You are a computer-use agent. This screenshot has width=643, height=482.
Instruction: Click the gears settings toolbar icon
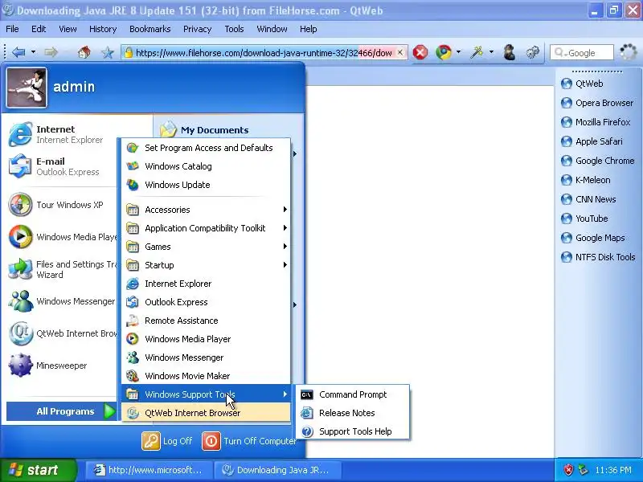532,52
